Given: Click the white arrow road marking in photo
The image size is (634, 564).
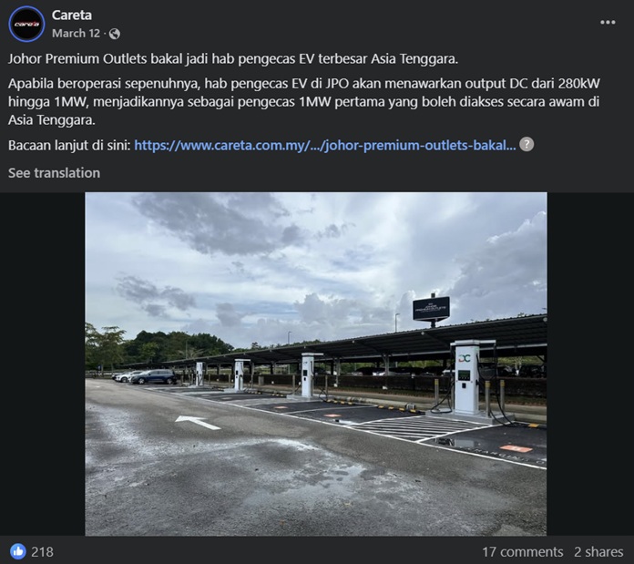Looking at the screenshot, I should 198,422.
